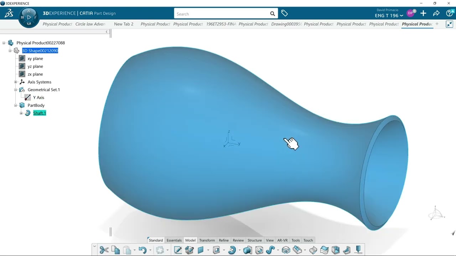Open the AR-VR tab
The image size is (456, 256).
(x=283, y=240)
